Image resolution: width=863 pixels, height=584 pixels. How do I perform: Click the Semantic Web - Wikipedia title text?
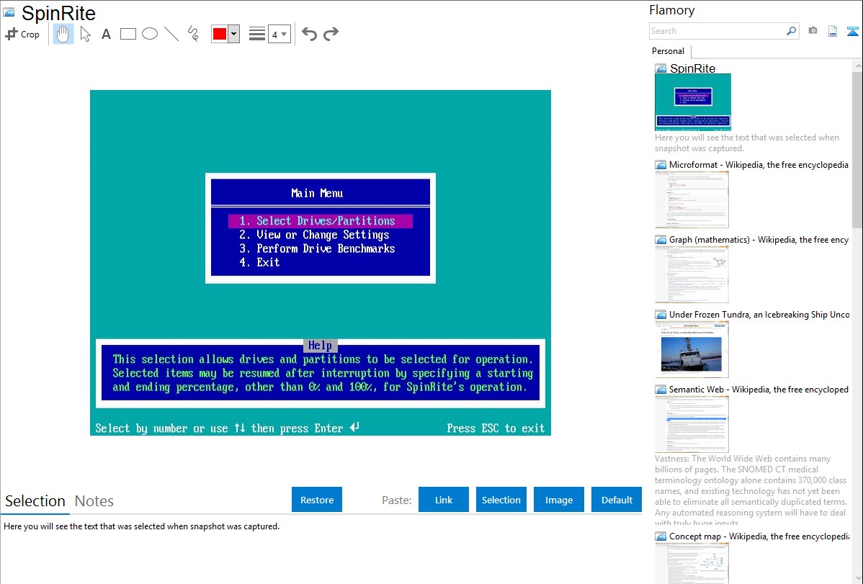click(x=759, y=389)
